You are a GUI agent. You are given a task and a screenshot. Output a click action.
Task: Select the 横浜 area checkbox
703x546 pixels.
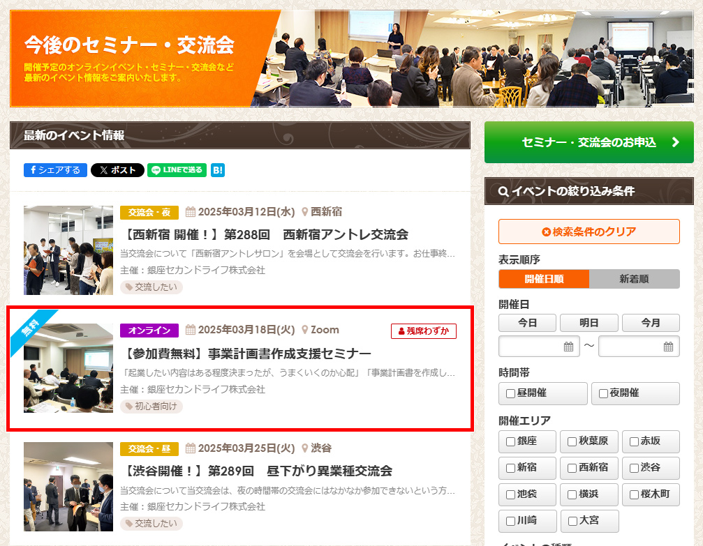click(572, 495)
